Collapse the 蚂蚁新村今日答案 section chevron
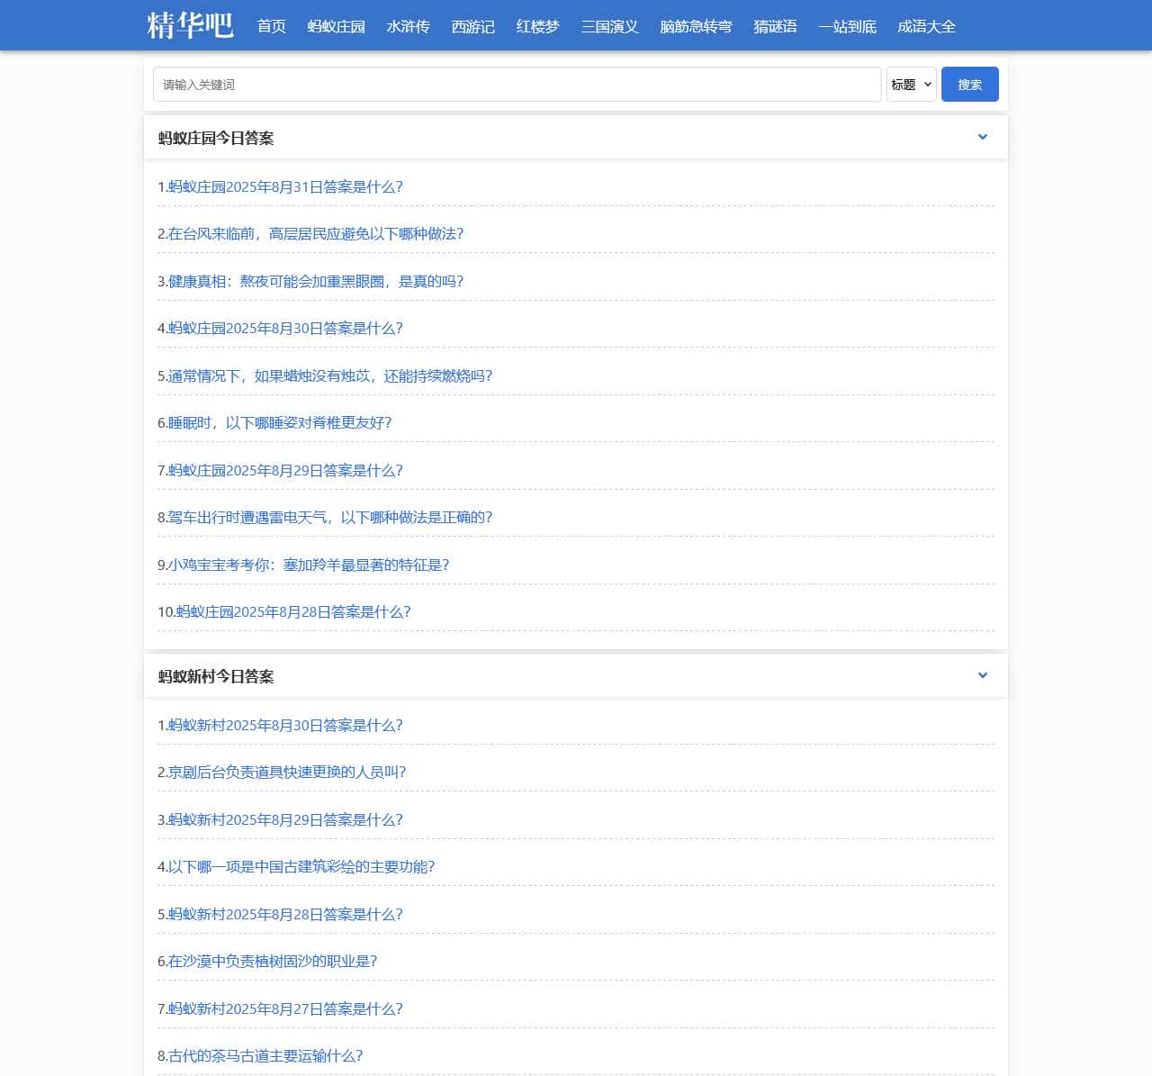Screen dimensions: 1152x1076 [982, 675]
